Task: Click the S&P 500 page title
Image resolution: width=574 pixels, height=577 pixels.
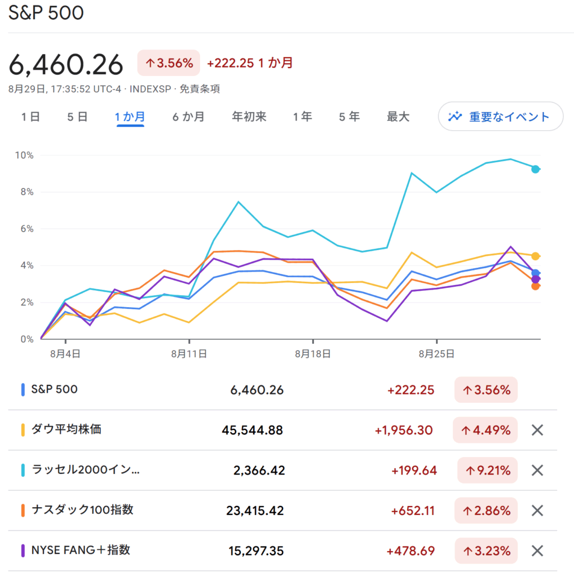Action: pos(46,13)
